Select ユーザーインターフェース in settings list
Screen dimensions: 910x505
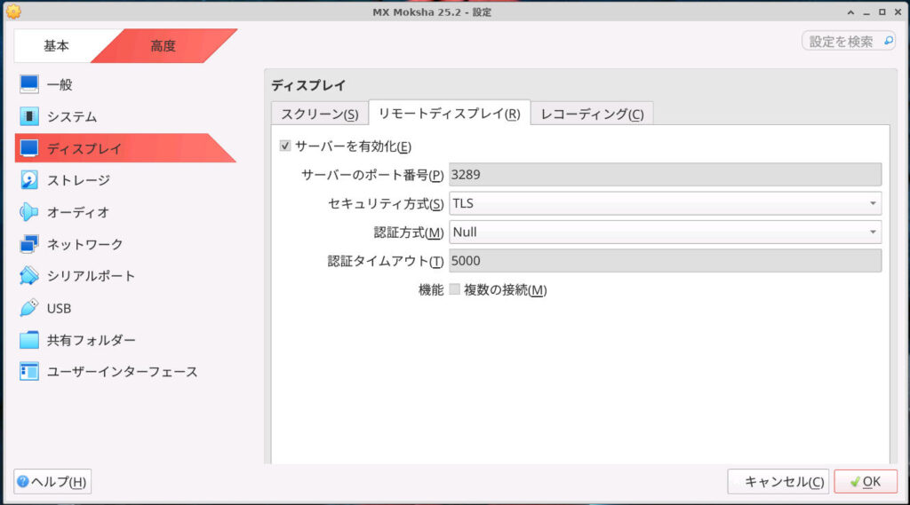click(x=124, y=372)
